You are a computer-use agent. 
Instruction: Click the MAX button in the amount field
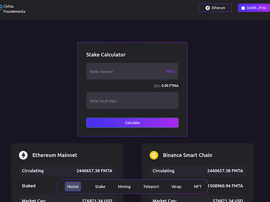(x=170, y=71)
